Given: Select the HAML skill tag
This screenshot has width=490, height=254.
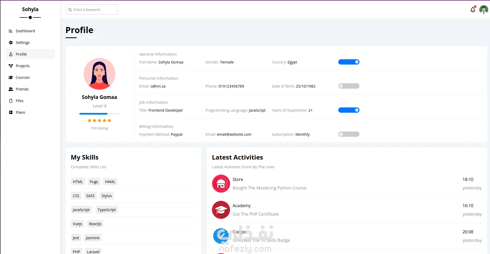Looking at the screenshot, I should 110,182.
